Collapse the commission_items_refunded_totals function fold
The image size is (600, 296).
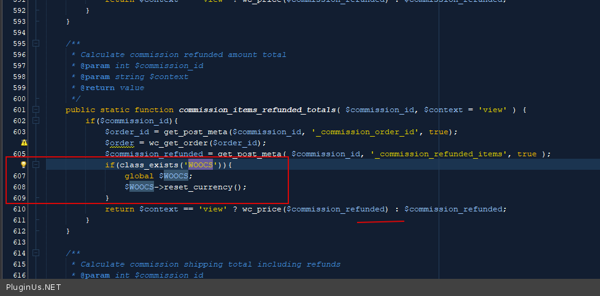36,110
